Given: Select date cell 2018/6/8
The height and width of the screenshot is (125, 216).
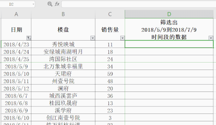Looking at the screenshot, I should 16,103.
